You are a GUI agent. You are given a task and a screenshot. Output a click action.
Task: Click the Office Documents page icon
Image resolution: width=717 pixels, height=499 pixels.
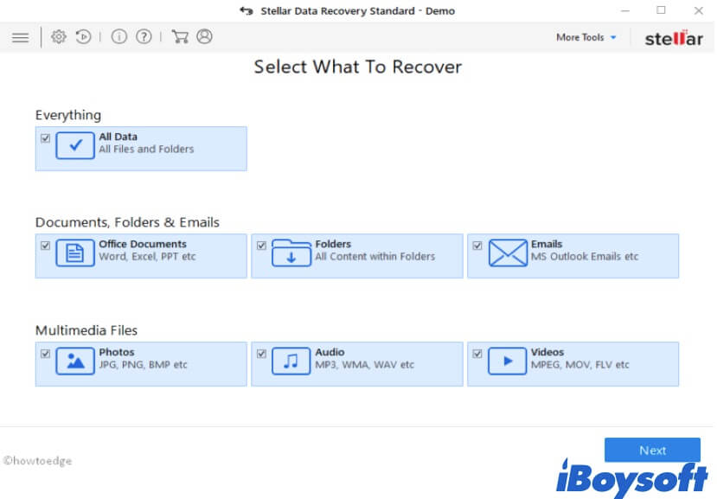coord(75,253)
